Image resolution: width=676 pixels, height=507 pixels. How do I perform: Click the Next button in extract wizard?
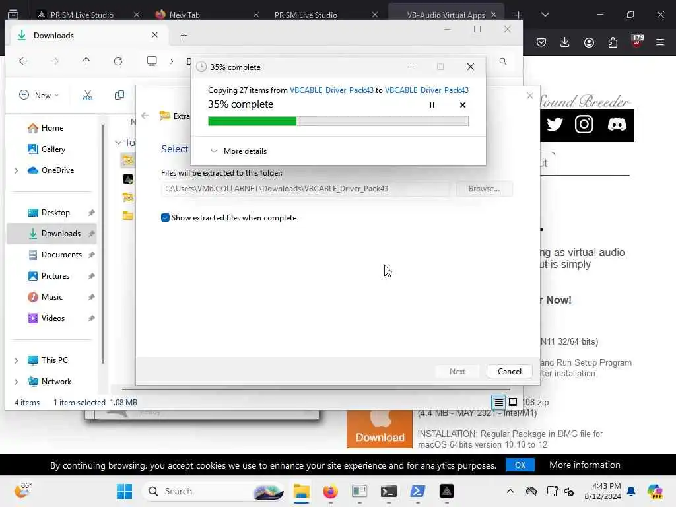click(457, 372)
